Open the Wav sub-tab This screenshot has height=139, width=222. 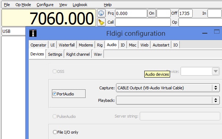(x=98, y=54)
